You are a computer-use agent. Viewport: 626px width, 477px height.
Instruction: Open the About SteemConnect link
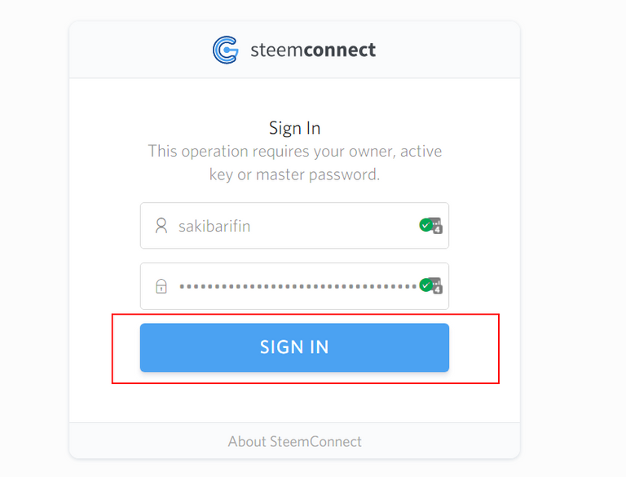point(294,441)
